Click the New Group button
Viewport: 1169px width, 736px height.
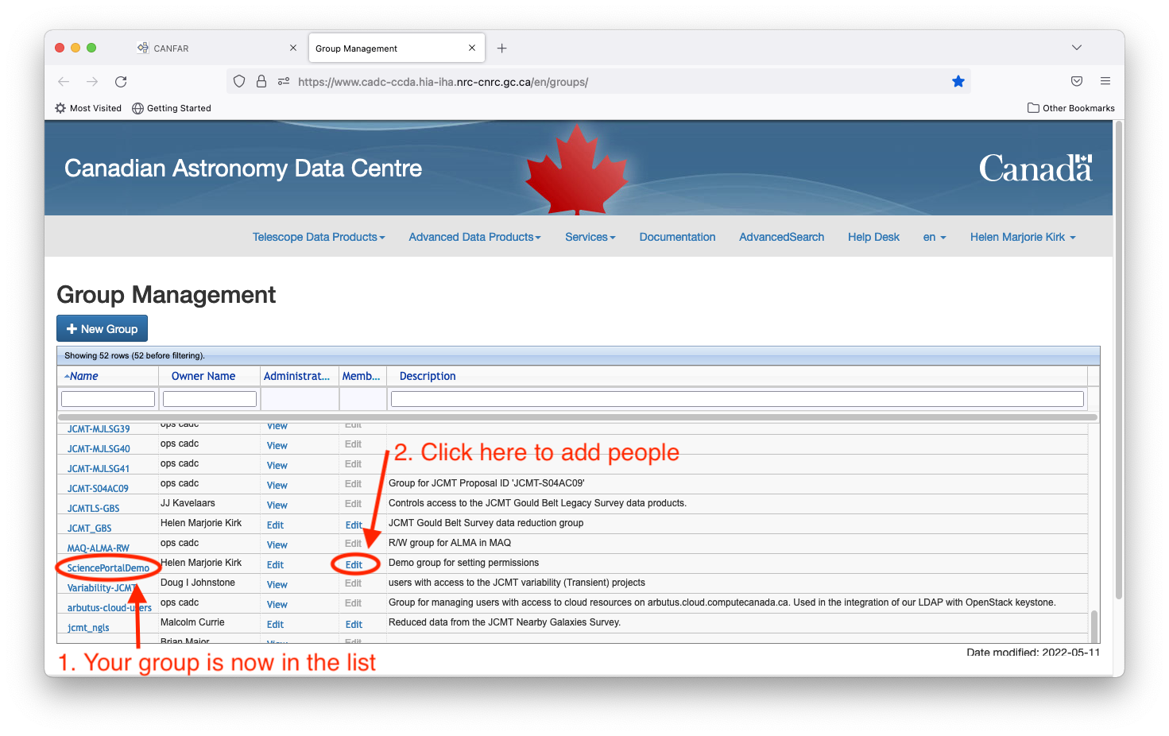click(x=102, y=329)
